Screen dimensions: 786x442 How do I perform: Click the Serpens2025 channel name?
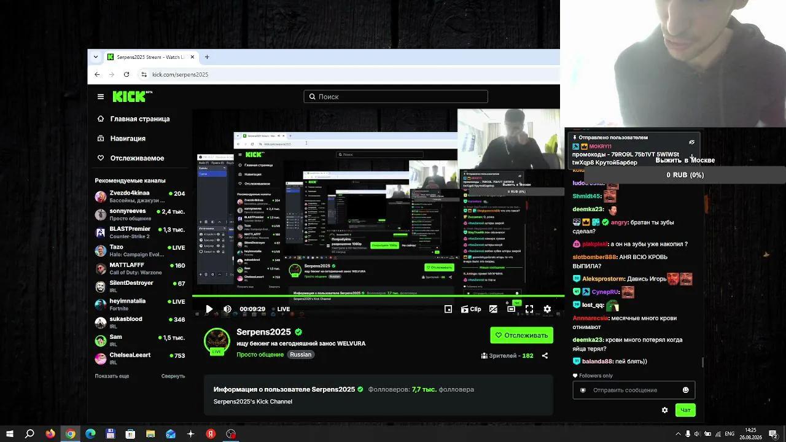[263, 332]
